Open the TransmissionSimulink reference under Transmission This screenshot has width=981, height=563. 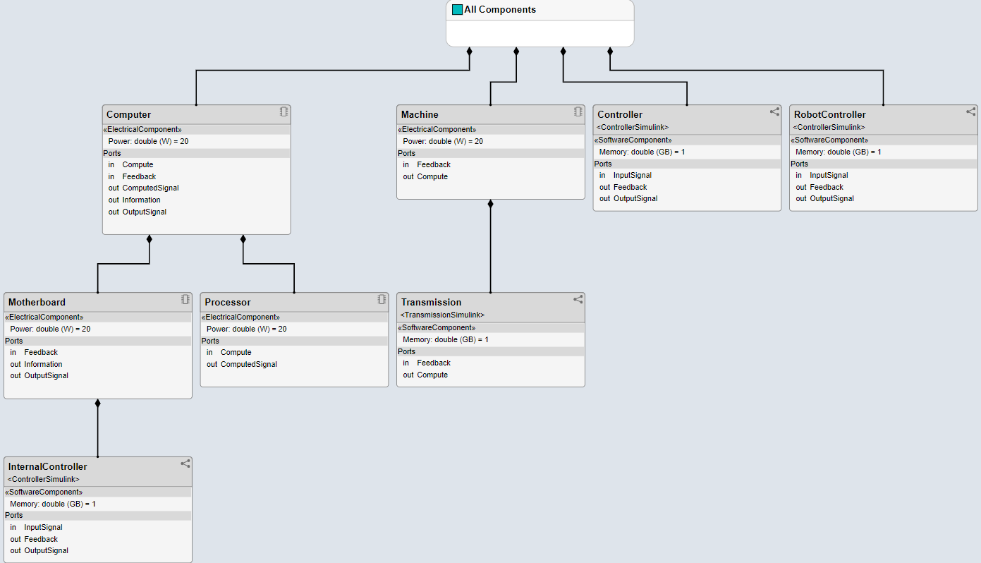(441, 315)
